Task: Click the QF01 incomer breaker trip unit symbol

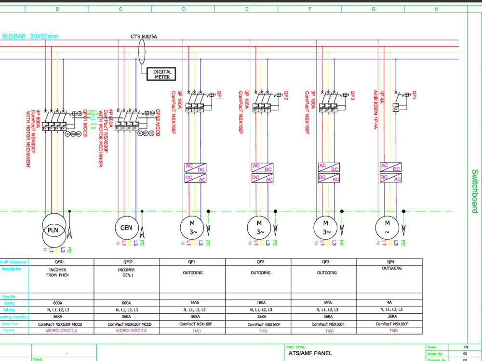Action: (54, 127)
